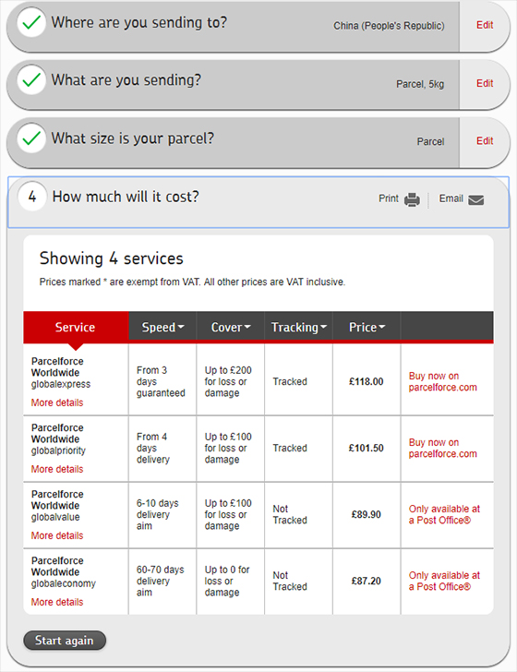The width and height of the screenshot is (517, 672).
Task: Open More details for globalpriority
Action: [57, 469]
